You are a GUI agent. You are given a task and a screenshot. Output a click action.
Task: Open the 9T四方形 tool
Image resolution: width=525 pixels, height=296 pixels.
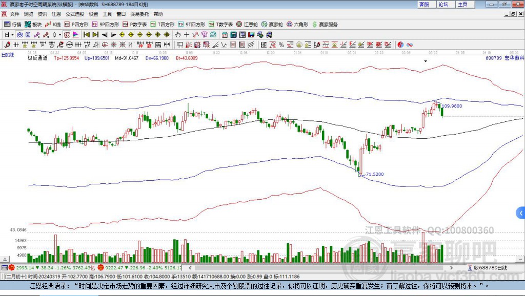pyautogui.click(x=191, y=25)
